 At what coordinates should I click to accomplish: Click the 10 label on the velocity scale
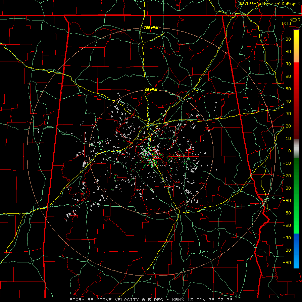288,139
